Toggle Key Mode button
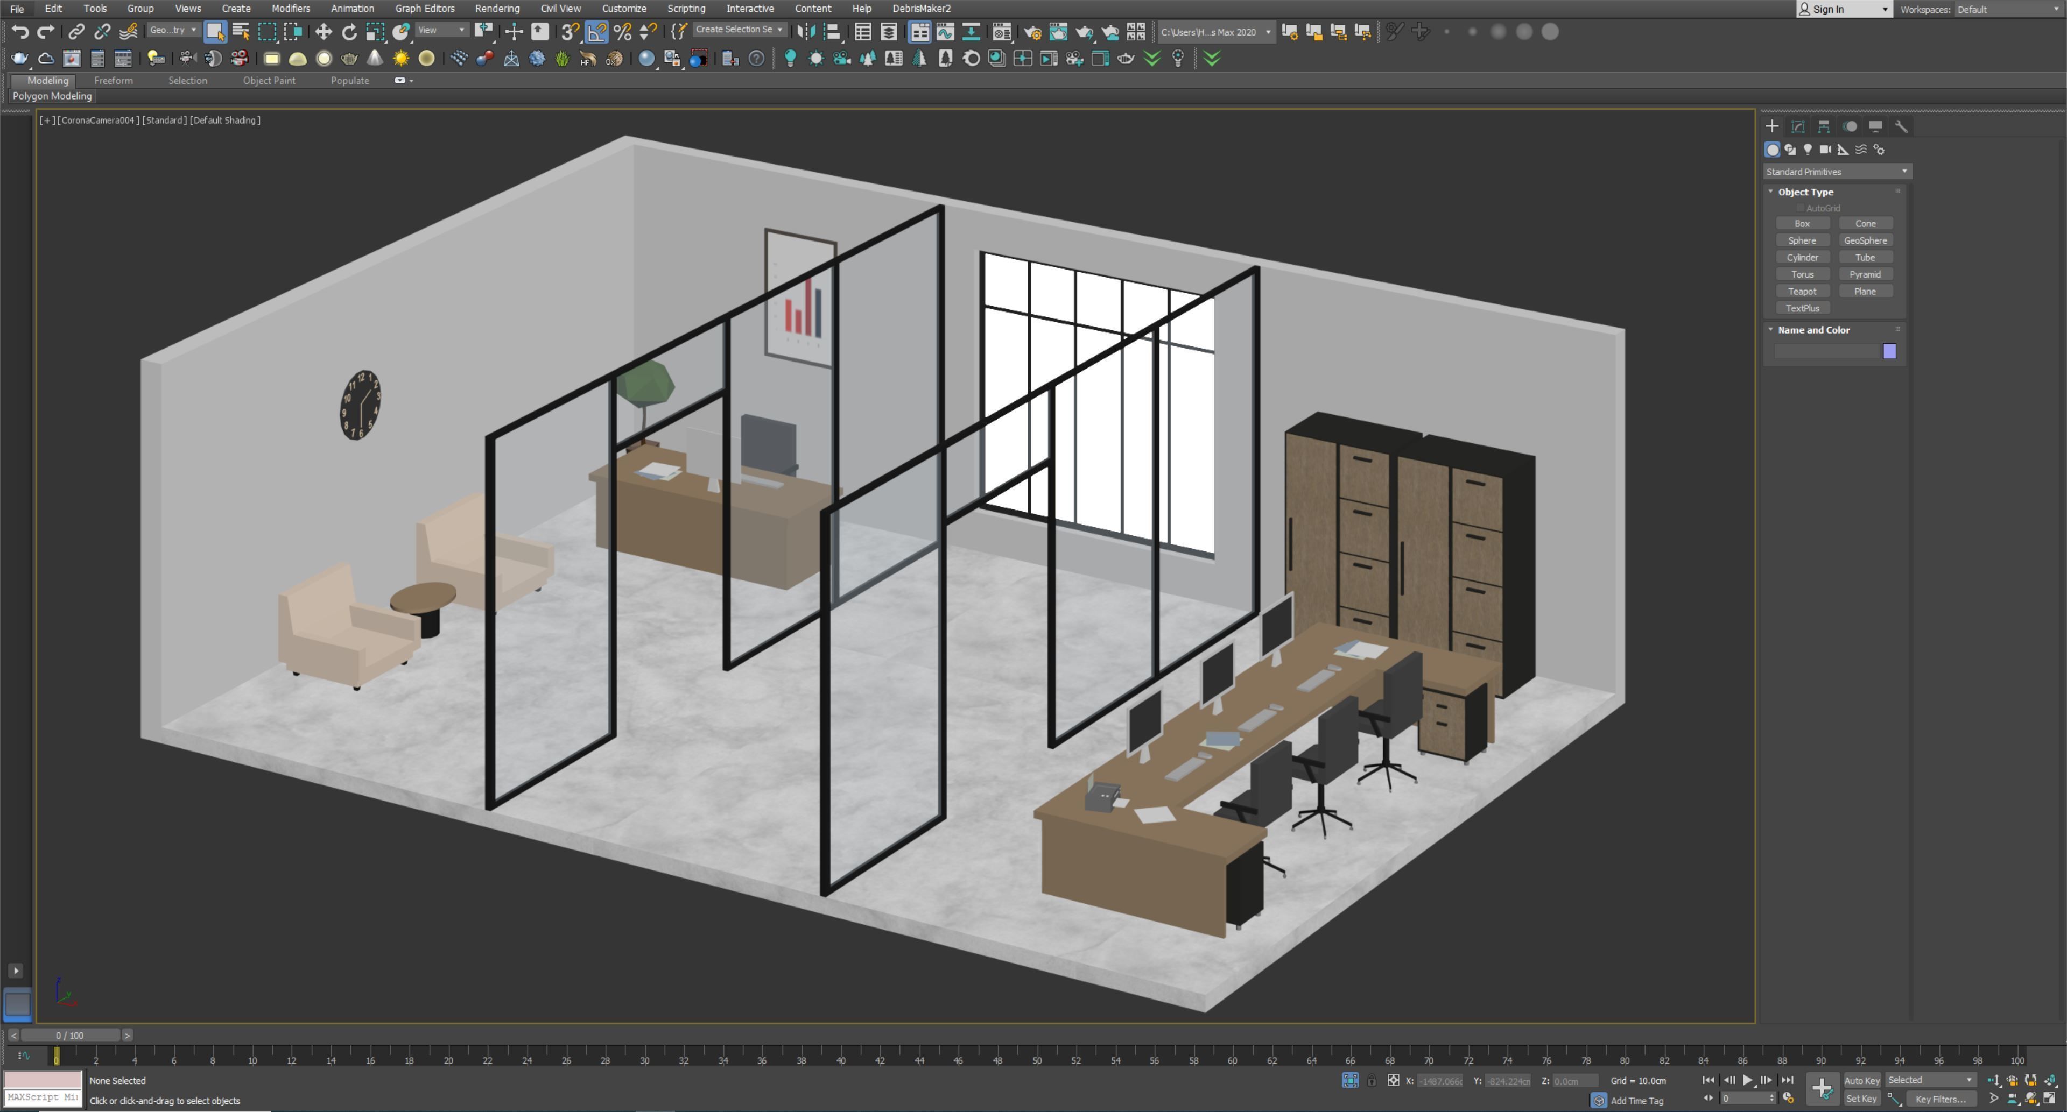This screenshot has width=2067, height=1112. [x=1709, y=1099]
